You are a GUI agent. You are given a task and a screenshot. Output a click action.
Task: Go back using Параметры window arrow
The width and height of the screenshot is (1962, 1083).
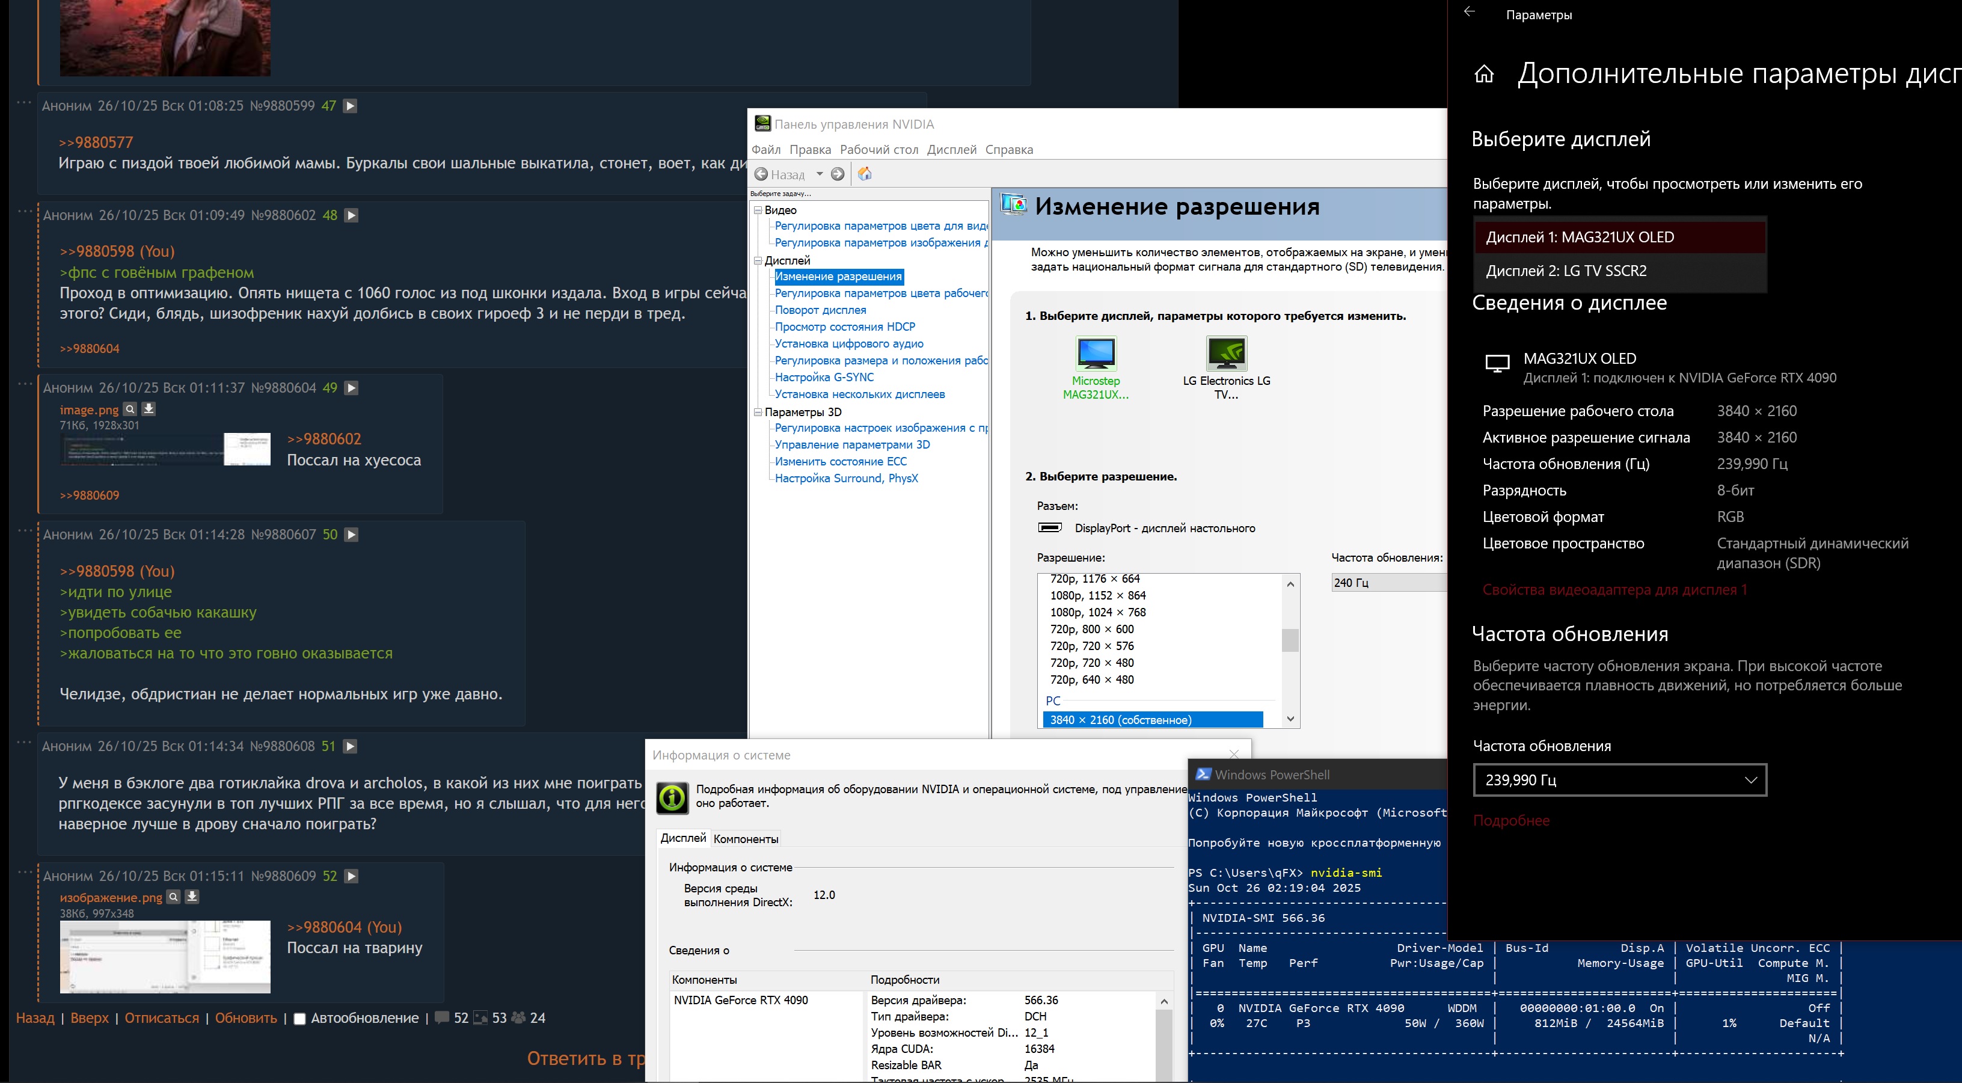[x=1469, y=12]
